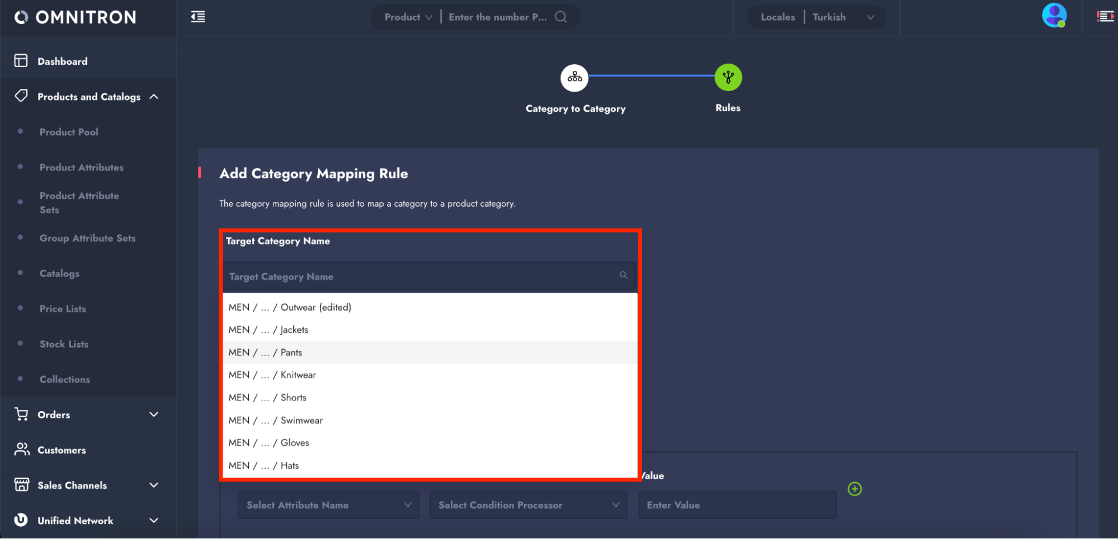Collapse the sidebar using the menu fold icon

[x=198, y=17]
